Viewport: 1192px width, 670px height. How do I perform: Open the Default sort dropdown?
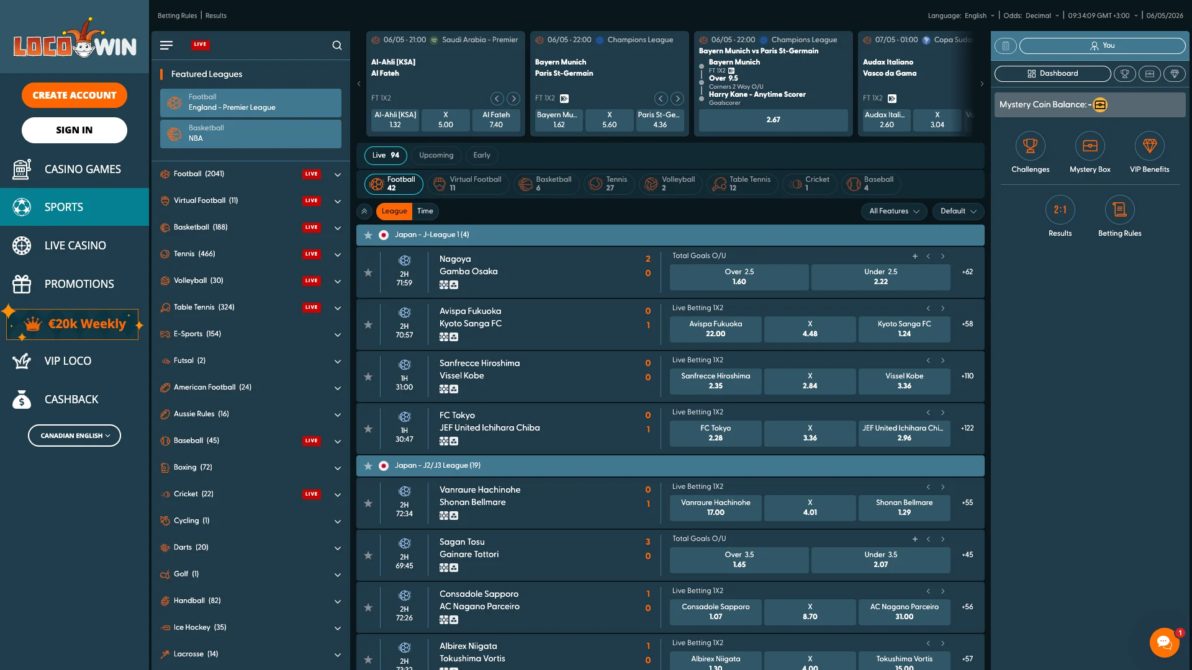coord(958,212)
